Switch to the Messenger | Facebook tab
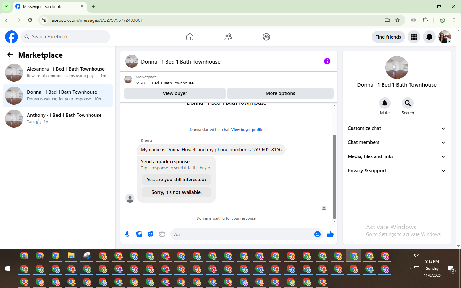Image resolution: width=461 pixels, height=288 pixels. click(x=50, y=7)
